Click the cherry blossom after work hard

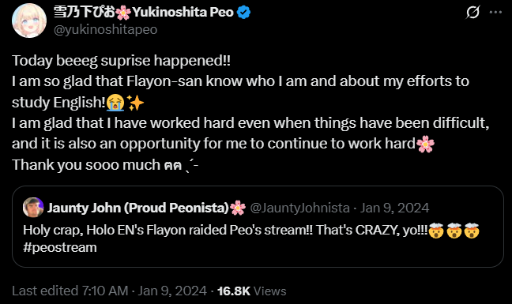pos(425,144)
